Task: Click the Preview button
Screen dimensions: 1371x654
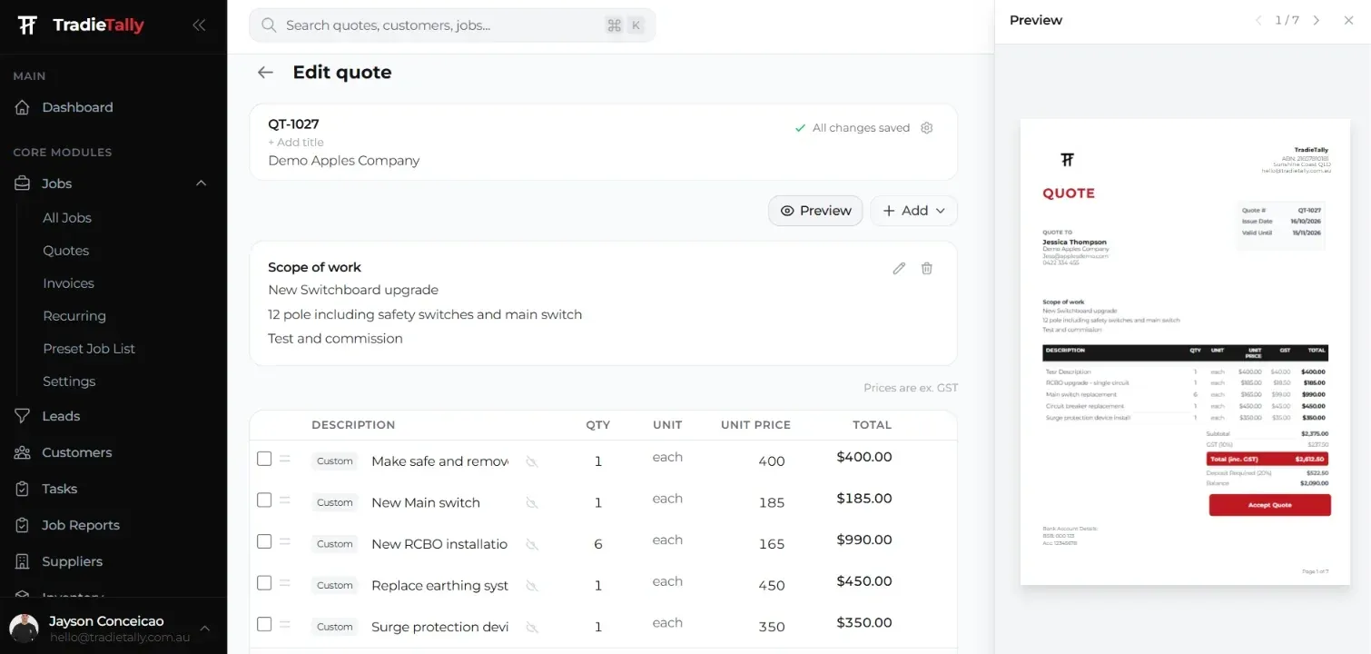Action: 815,211
